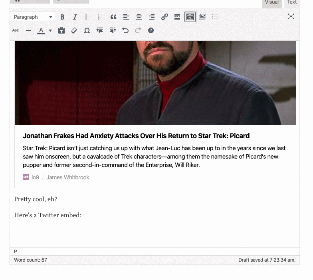
Task: Enter distraction-free fullscreen mode
Action: (291, 17)
